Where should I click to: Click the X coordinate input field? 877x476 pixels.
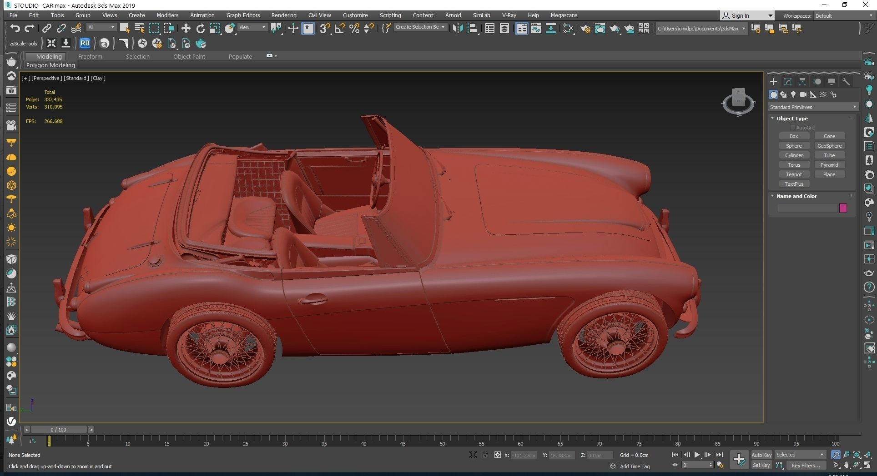click(x=524, y=455)
